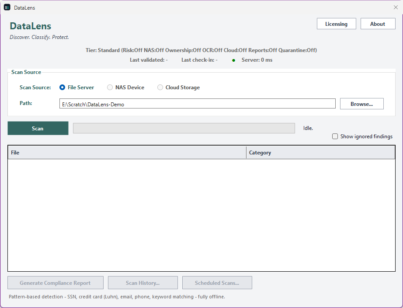The height and width of the screenshot is (308, 403).
Task: Enable Show ignored findings checkbox
Action: point(362,136)
